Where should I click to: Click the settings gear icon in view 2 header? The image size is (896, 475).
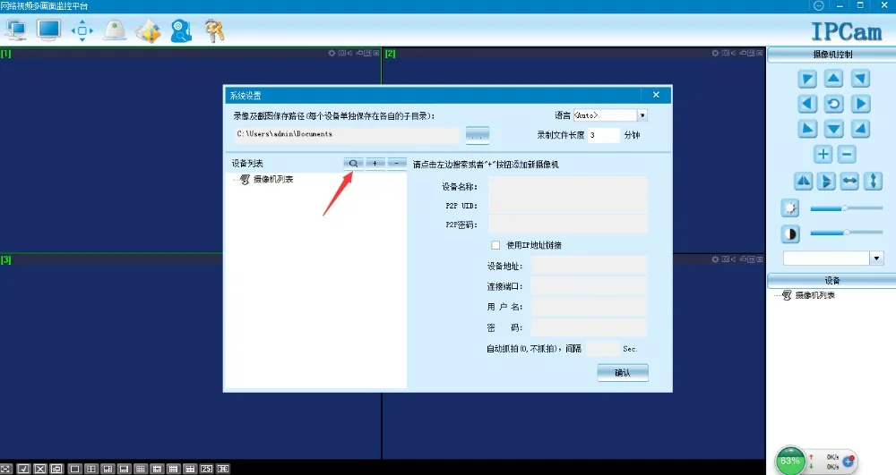[715, 53]
